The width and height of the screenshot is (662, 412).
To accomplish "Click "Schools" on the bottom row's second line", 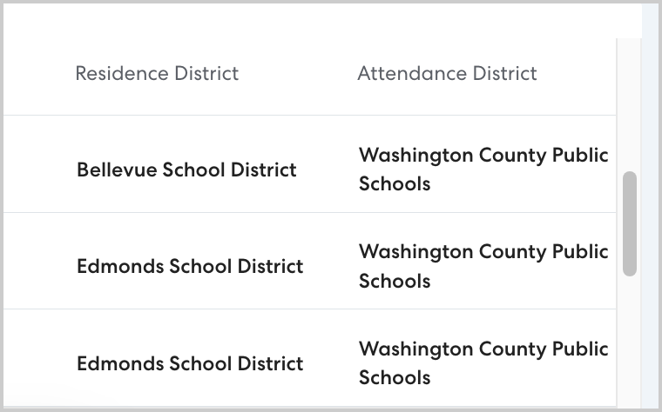I will (x=395, y=378).
